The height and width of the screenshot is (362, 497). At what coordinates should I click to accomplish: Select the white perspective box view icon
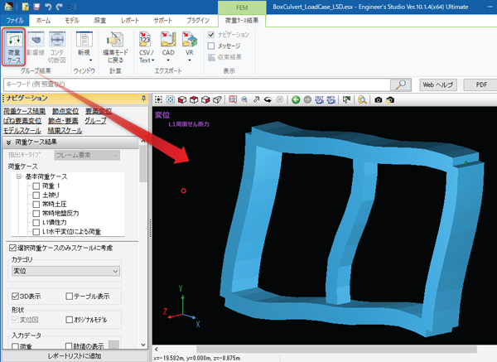pos(217,100)
